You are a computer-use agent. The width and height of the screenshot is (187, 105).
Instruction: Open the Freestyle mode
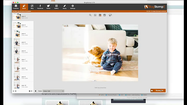(x=16, y=7)
